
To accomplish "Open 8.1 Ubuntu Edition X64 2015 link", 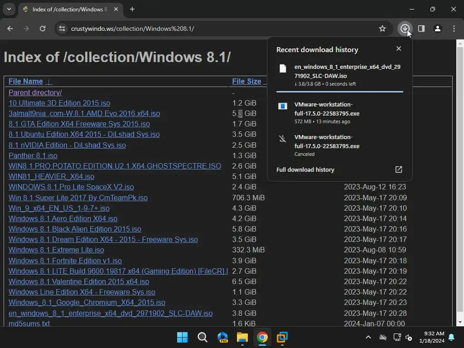I will click(84, 134).
